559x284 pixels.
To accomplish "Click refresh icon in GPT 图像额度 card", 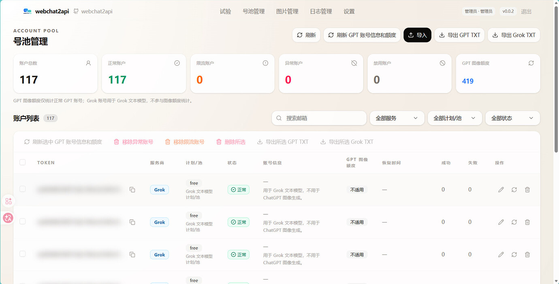I will (x=531, y=63).
